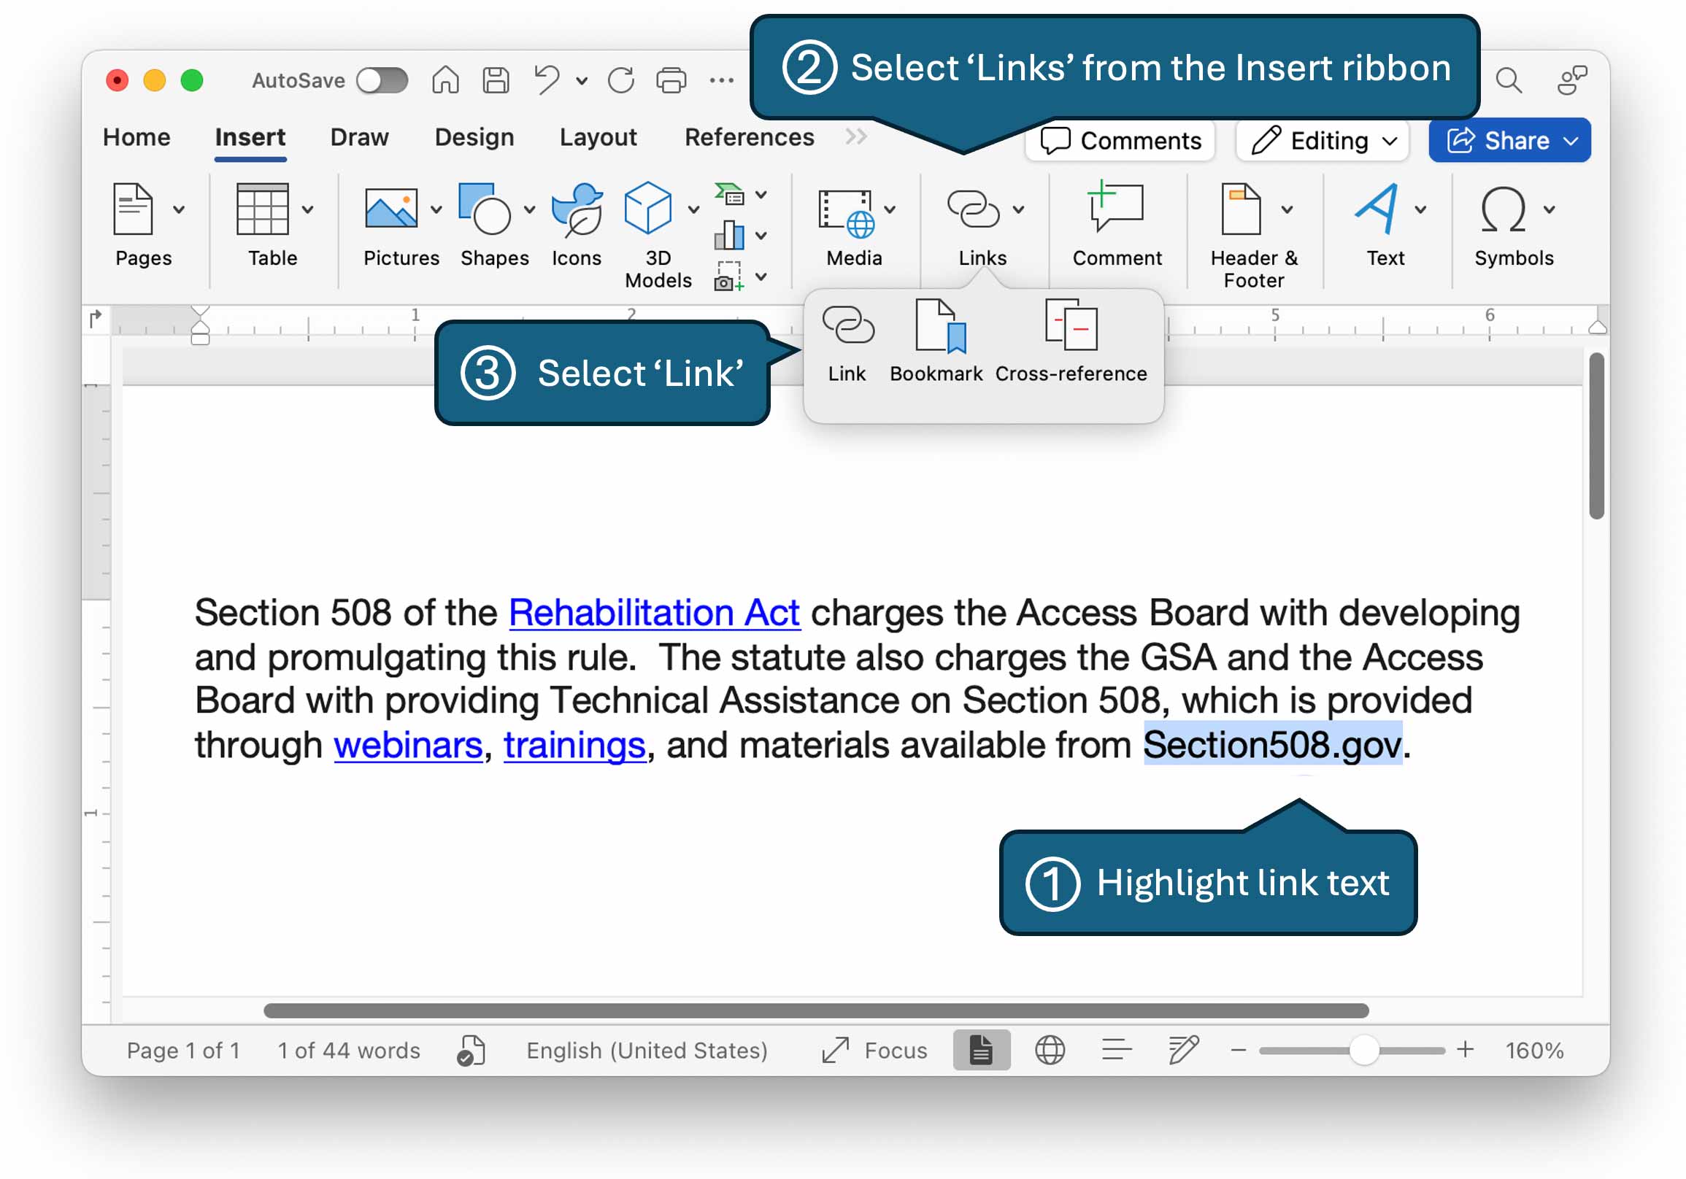1686x1179 pixels.
Task: Switch to Print Layout view
Action: point(981,1050)
